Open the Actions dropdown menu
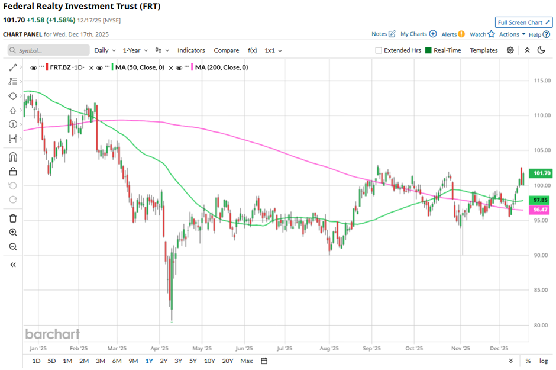 (512, 34)
